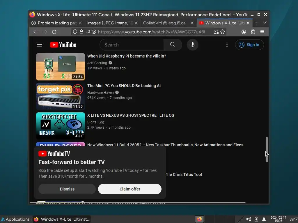Open Jeff Geerling channel link

tap(97, 63)
